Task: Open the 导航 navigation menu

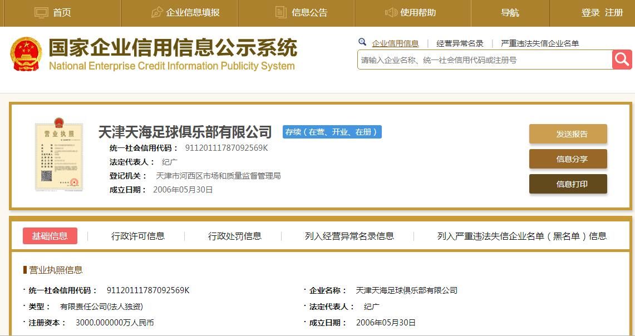Action: (510, 13)
